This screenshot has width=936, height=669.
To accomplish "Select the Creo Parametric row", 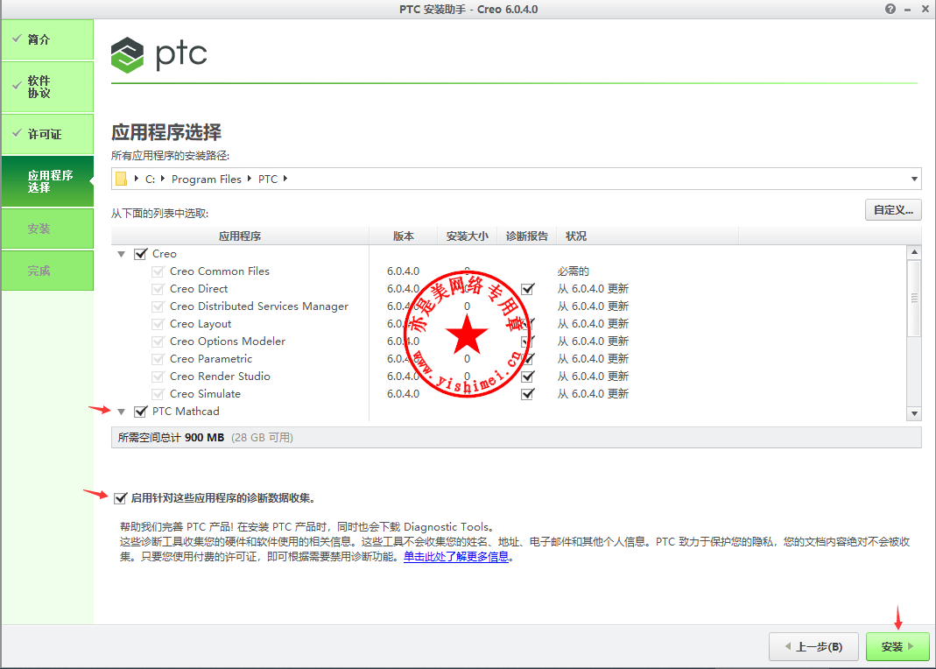I will point(509,359).
